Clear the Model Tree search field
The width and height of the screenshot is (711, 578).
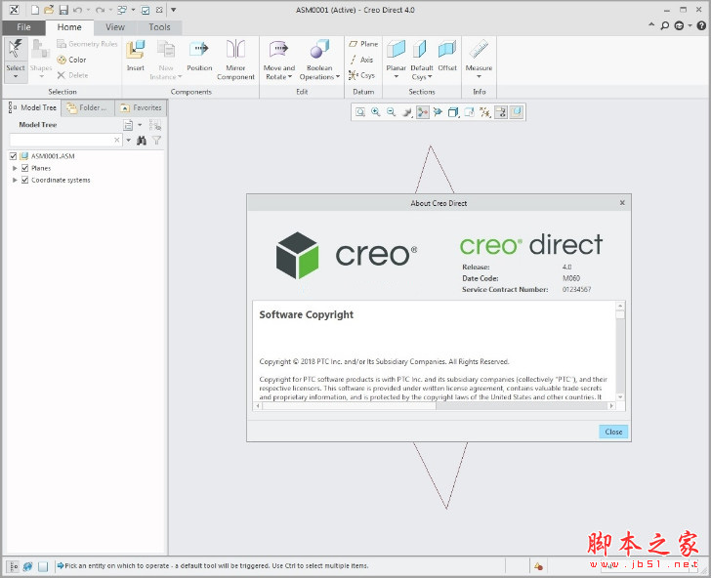point(117,140)
